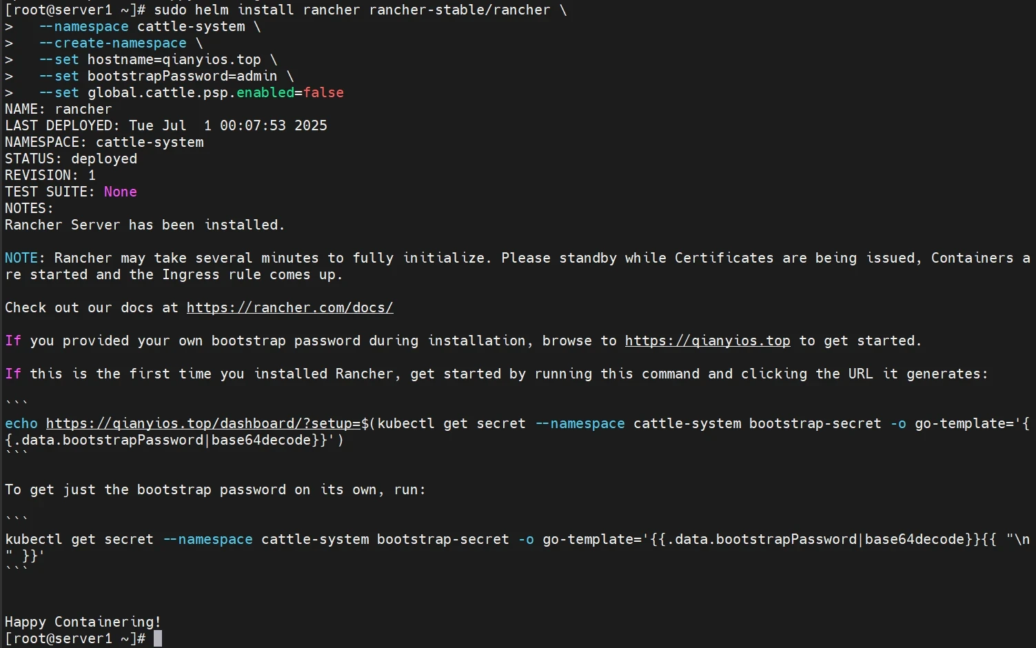The image size is (1036, 648).
Task: Click the "NAME: rancher" output line
Action: (58, 109)
